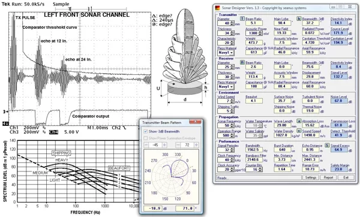Click Near Field value 19.33

(x=283, y=33)
